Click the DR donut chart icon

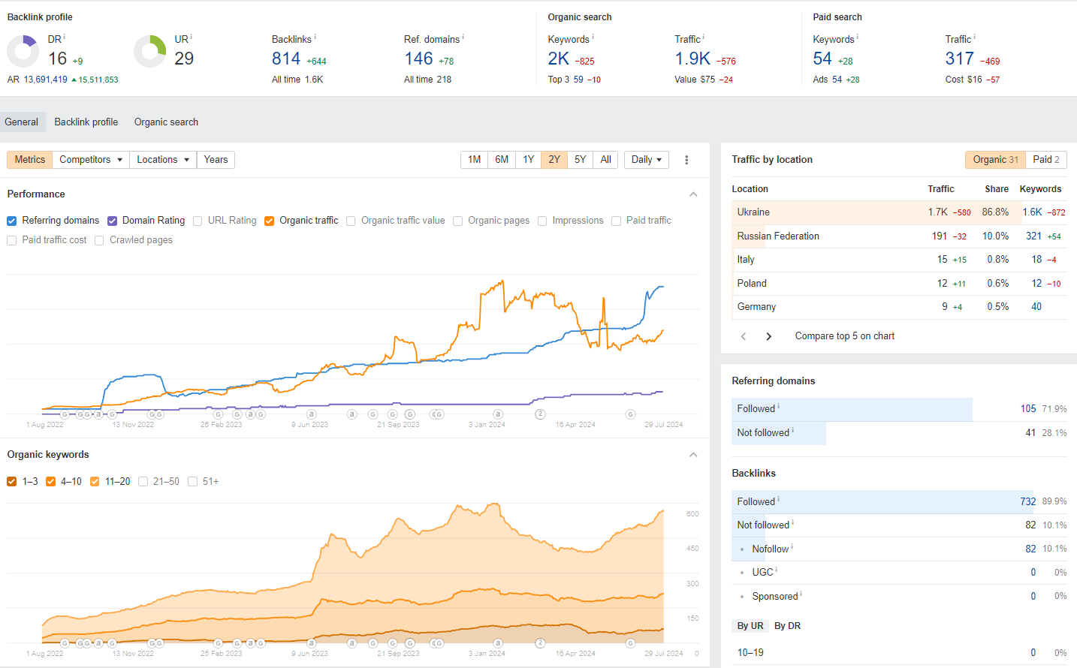coord(23,51)
